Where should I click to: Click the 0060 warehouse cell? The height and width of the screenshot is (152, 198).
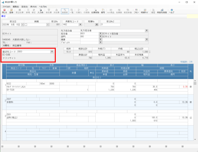coord(54,84)
